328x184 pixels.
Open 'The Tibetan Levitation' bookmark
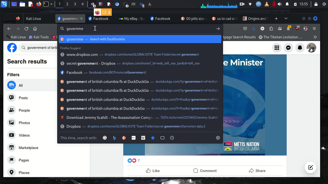pyautogui.click(x=281, y=37)
